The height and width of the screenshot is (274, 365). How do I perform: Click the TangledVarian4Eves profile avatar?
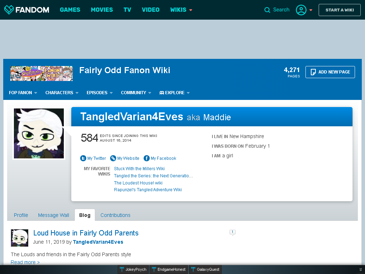38,133
